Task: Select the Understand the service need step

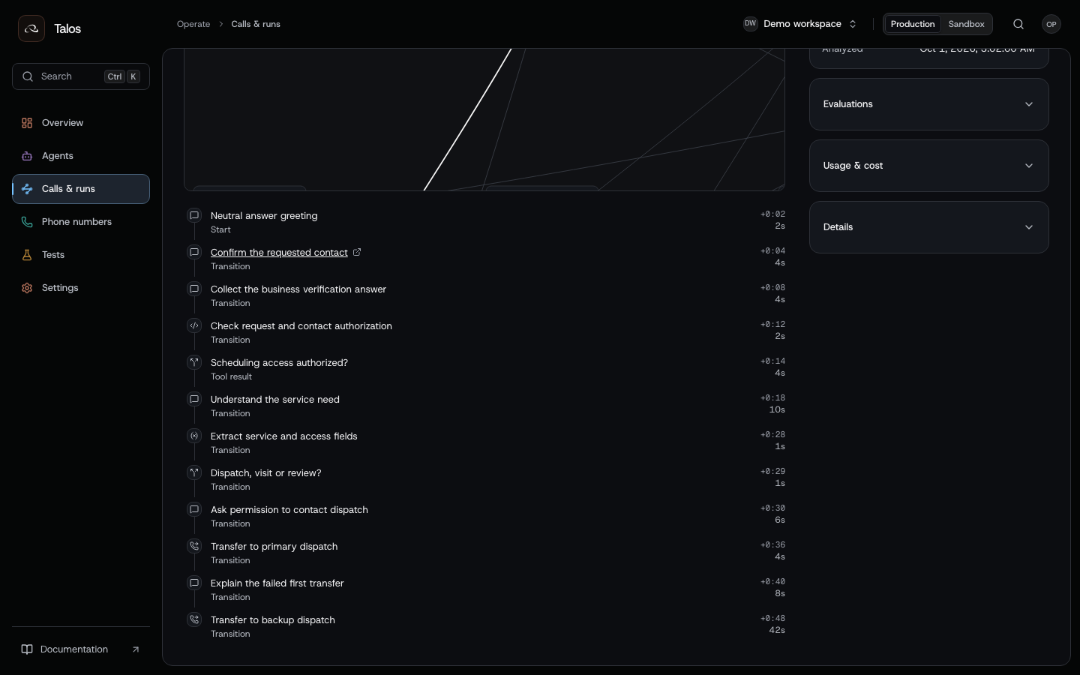Action: (485, 406)
